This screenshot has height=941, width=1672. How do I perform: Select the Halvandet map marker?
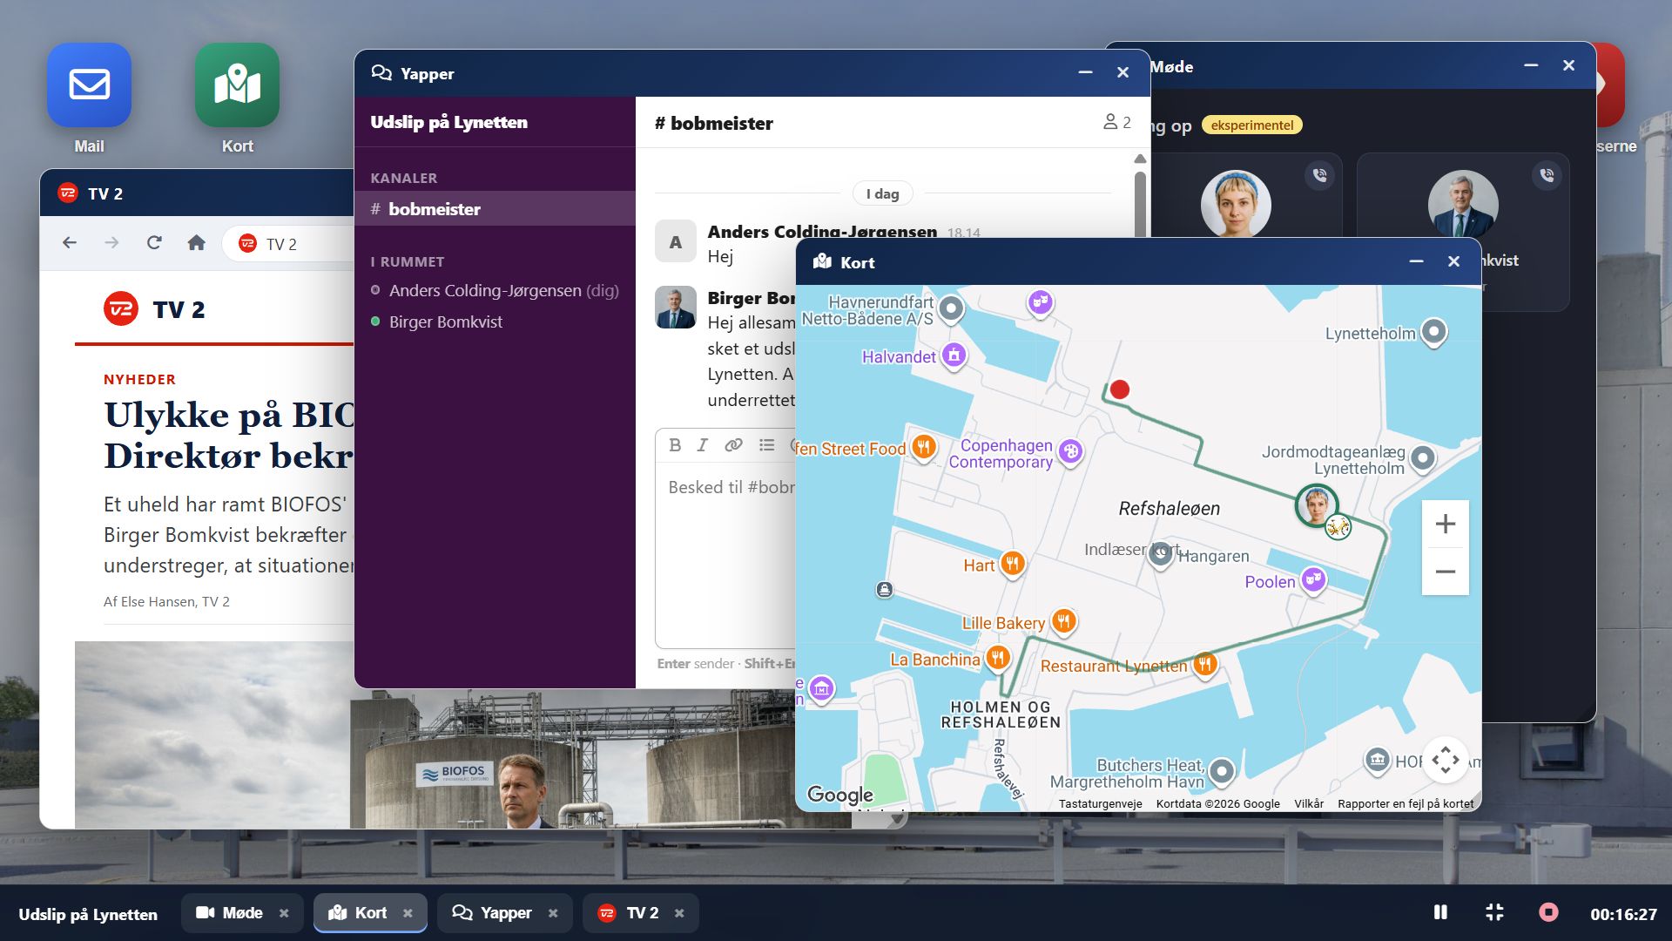pyautogui.click(x=954, y=355)
